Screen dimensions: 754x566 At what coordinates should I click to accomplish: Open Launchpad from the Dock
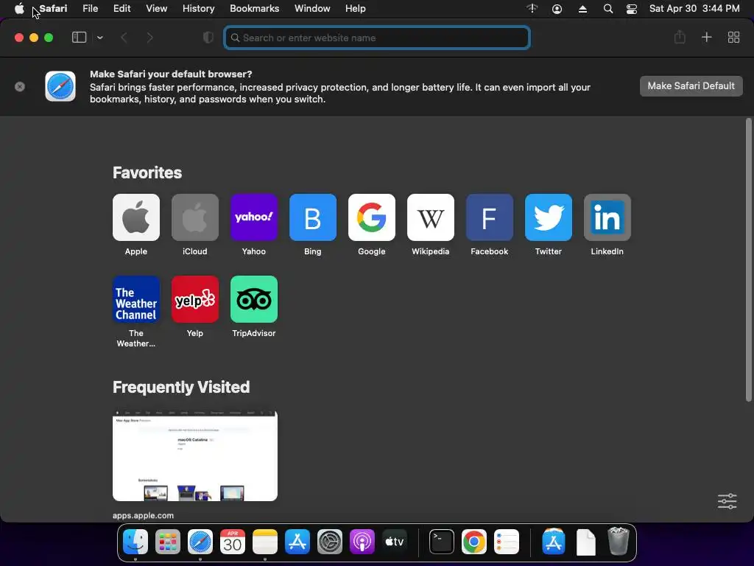click(168, 542)
